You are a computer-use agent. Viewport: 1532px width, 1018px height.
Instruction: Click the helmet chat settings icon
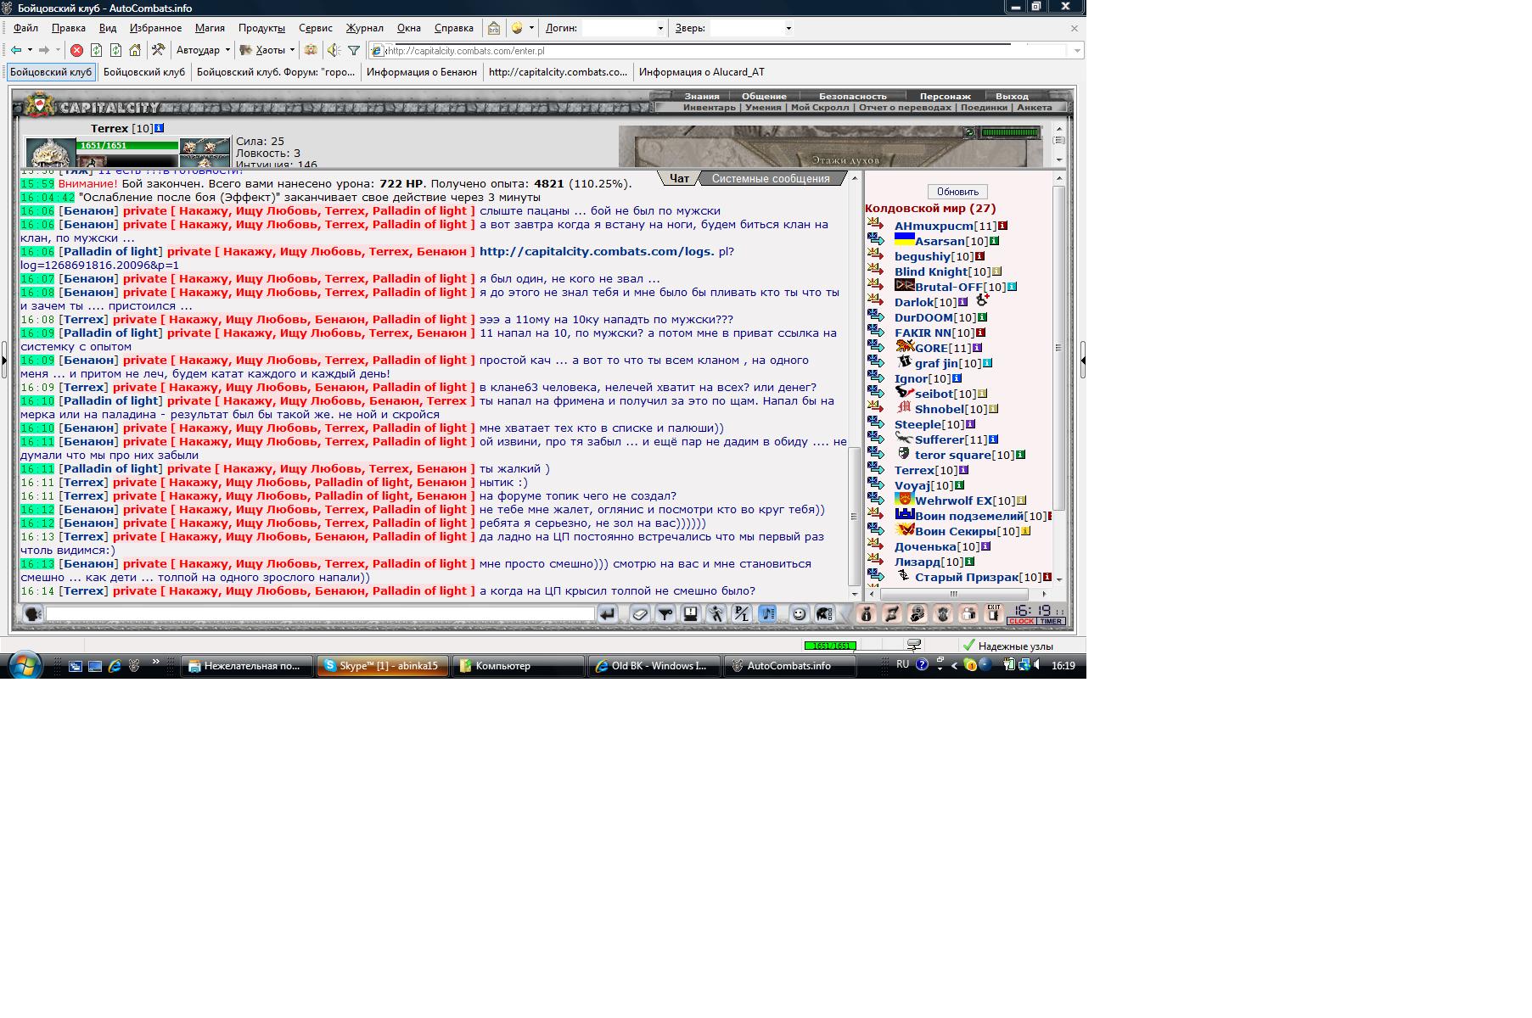[x=824, y=614]
